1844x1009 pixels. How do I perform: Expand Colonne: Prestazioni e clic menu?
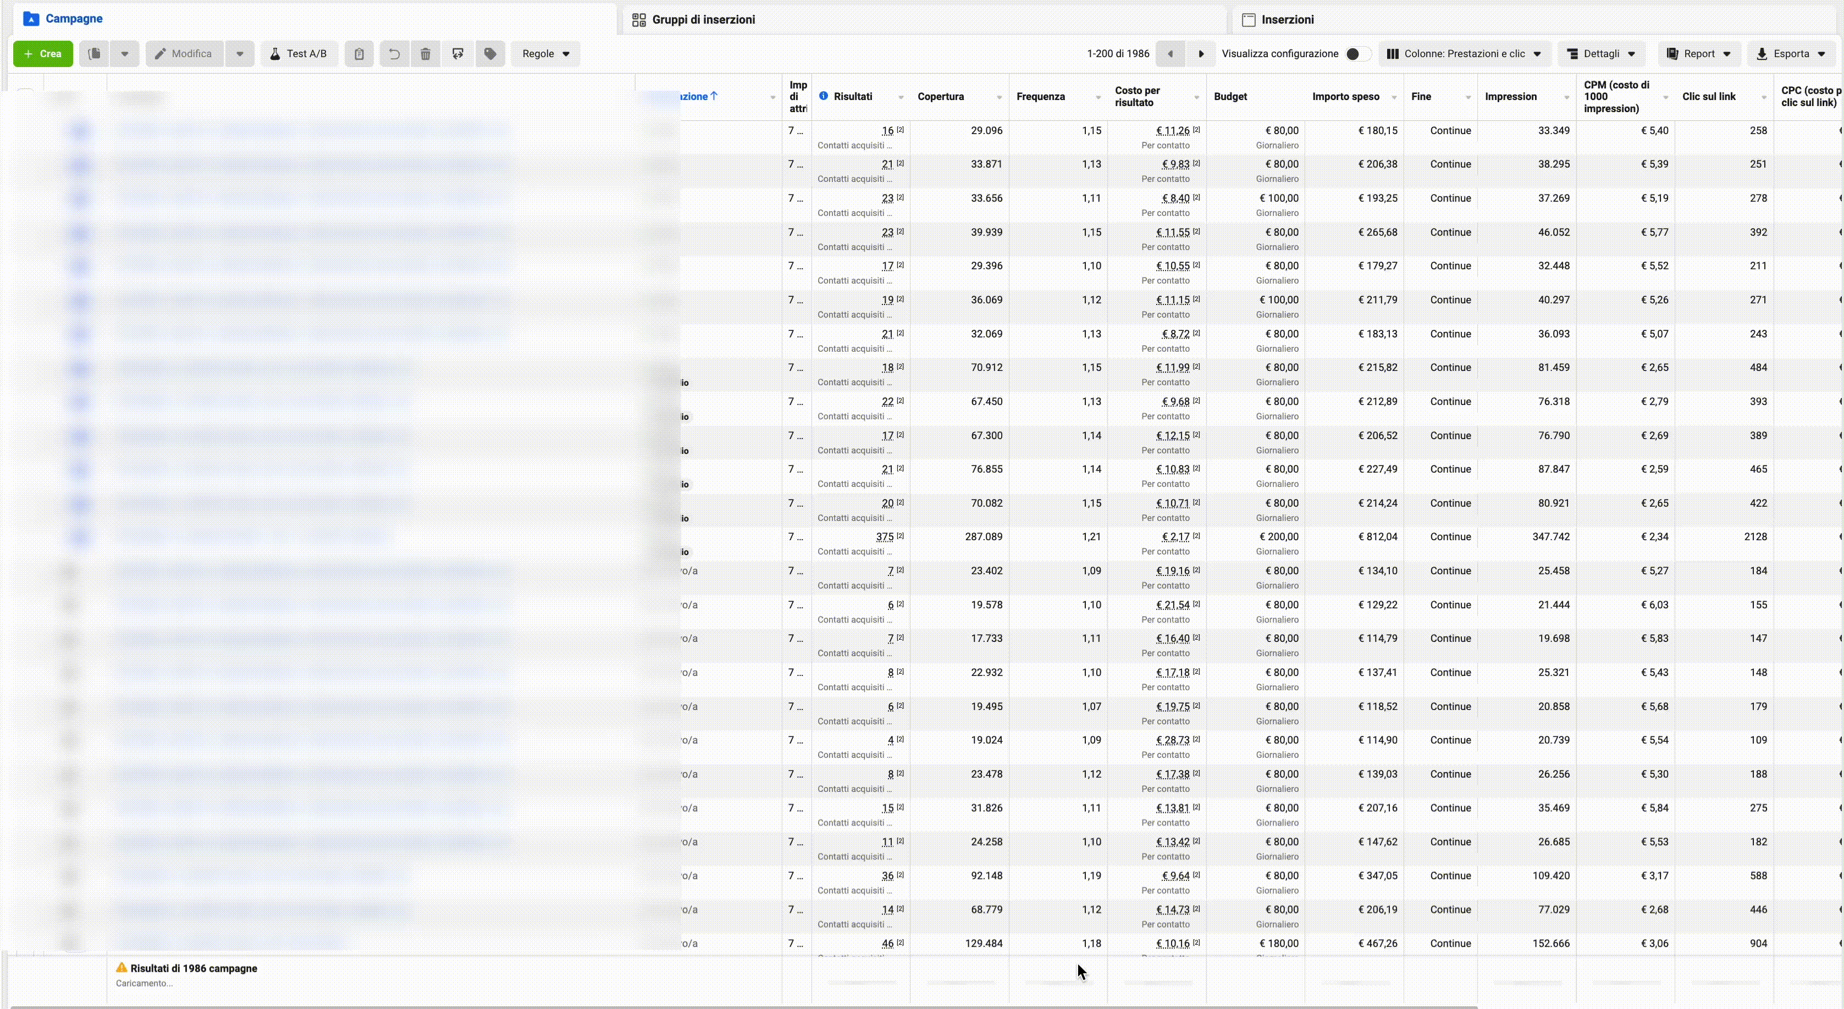(1465, 54)
